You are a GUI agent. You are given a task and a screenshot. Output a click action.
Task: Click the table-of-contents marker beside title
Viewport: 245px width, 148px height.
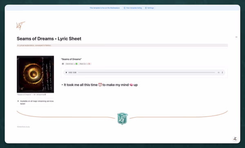236,37
